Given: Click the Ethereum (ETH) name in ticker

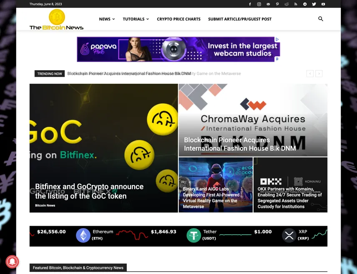Looking at the screenshot, I should 103,235.
